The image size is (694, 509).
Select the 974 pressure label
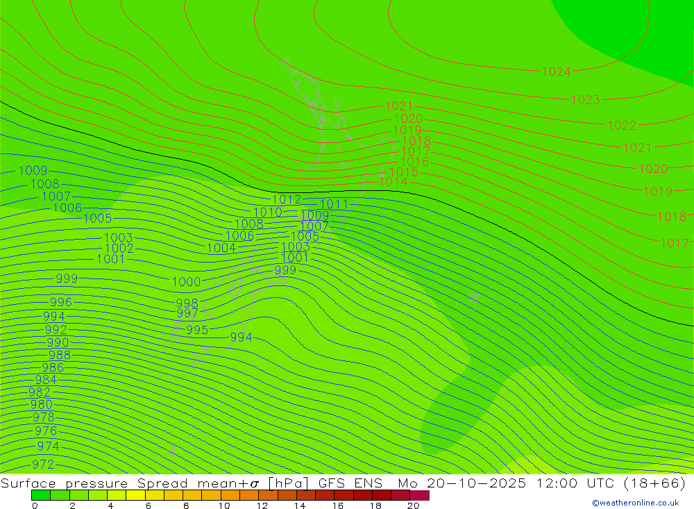(48, 446)
